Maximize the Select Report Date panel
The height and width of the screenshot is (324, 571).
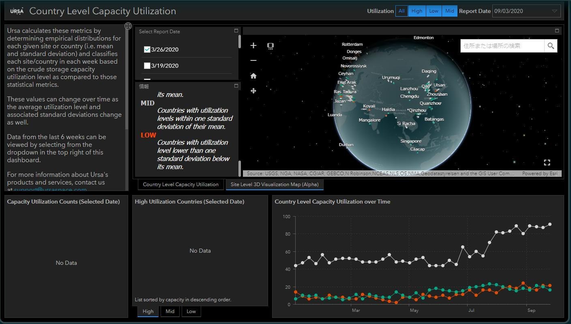(236, 30)
